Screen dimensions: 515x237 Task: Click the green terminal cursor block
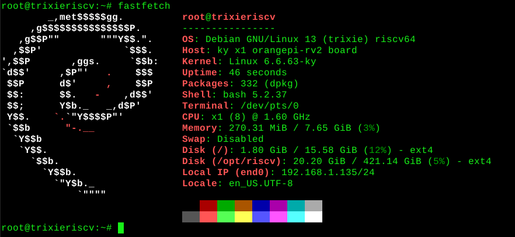click(x=121, y=228)
